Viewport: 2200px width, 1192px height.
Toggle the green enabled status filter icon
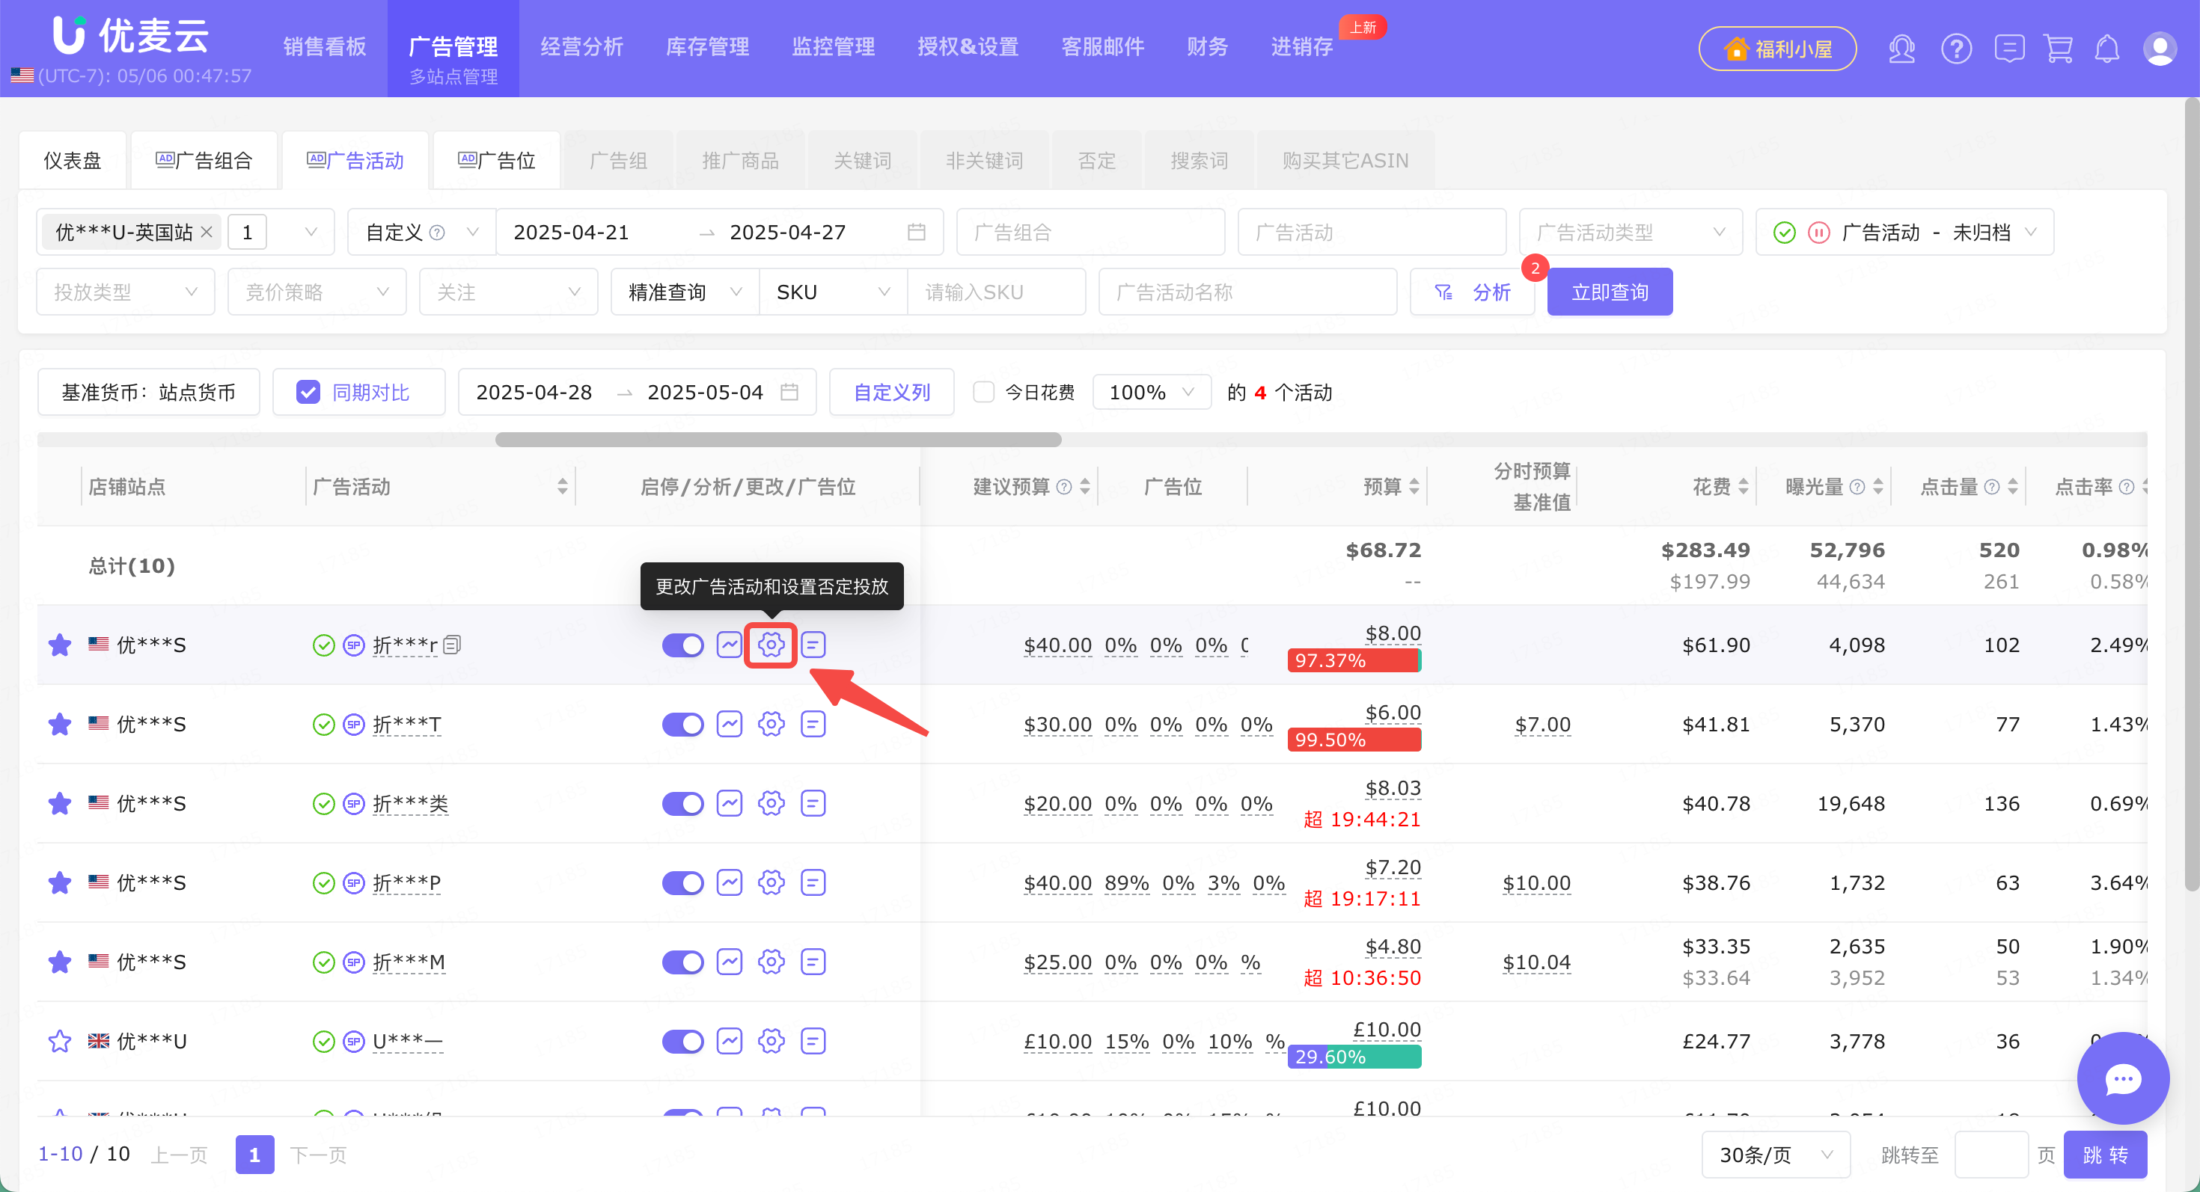point(1784,232)
